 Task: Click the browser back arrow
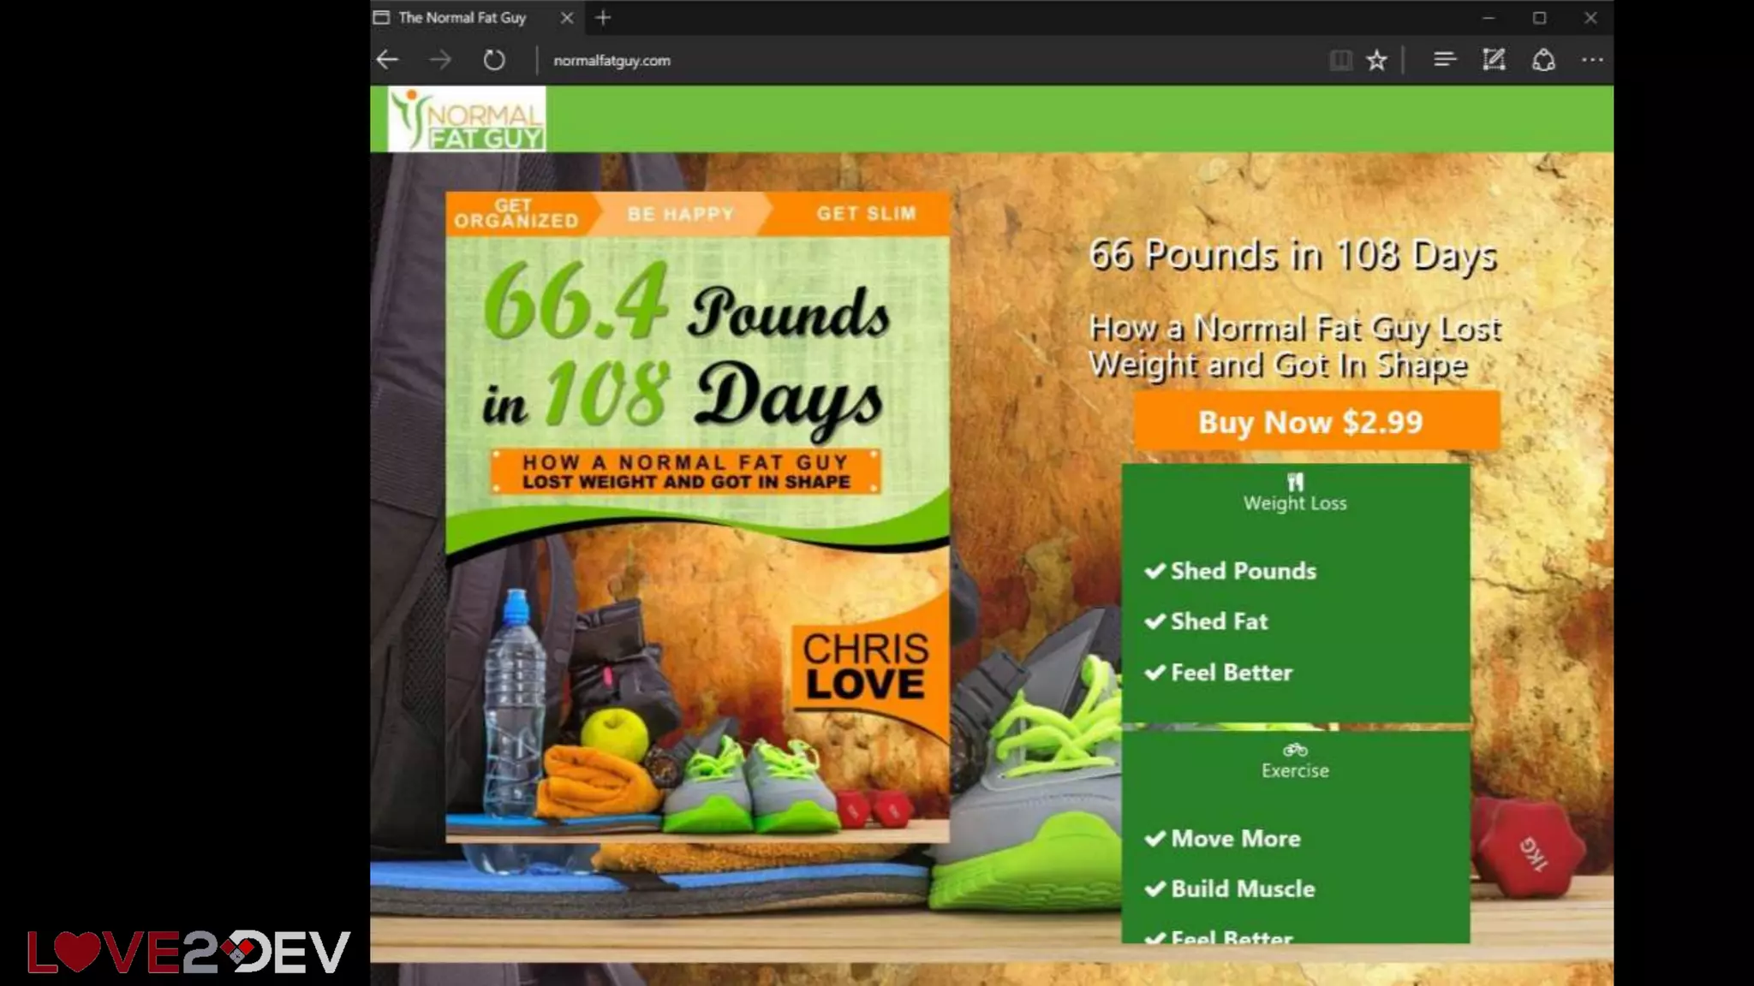[x=388, y=60]
